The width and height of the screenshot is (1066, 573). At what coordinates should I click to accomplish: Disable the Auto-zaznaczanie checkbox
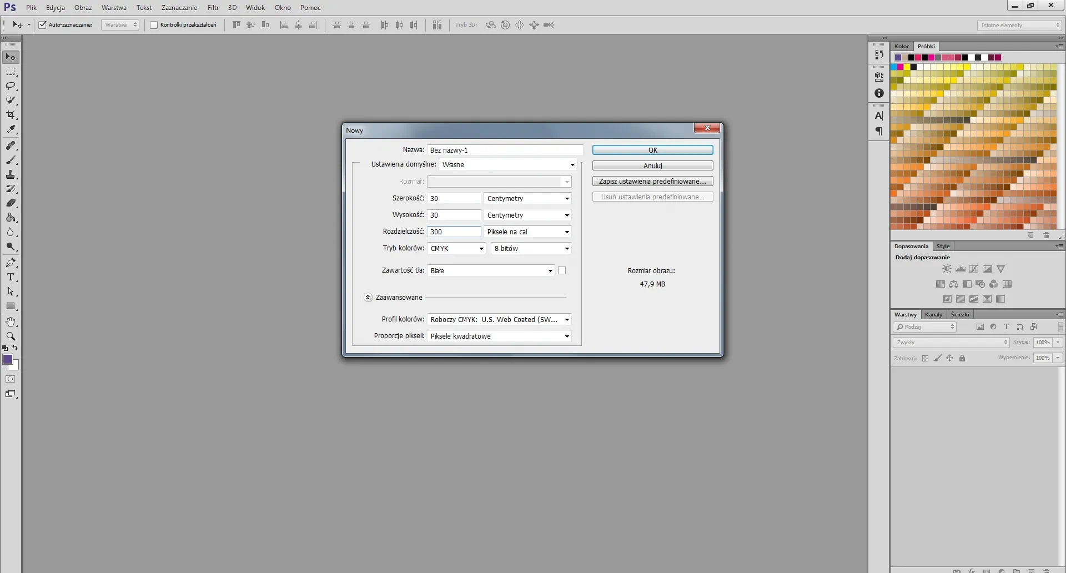pos(42,25)
